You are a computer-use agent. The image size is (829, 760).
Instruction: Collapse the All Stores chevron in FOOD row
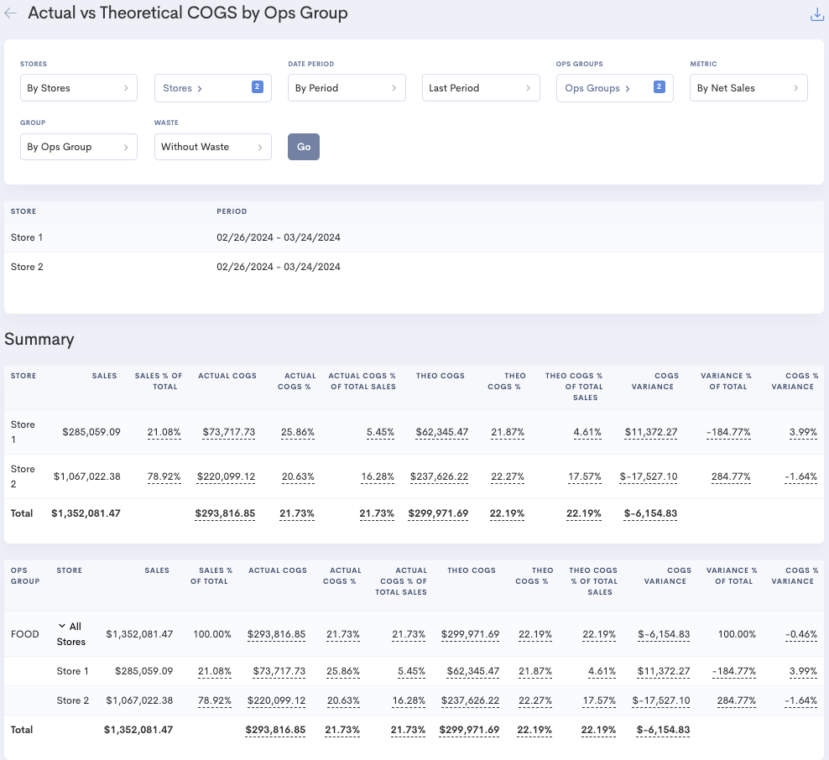click(62, 626)
